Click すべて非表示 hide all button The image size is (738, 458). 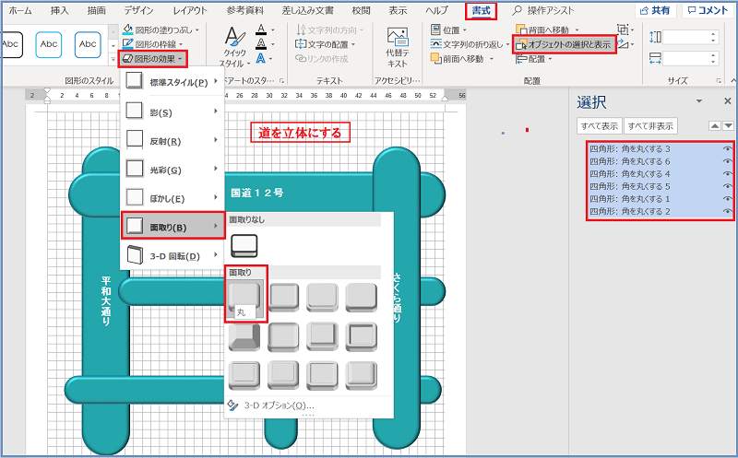pyautogui.click(x=650, y=126)
